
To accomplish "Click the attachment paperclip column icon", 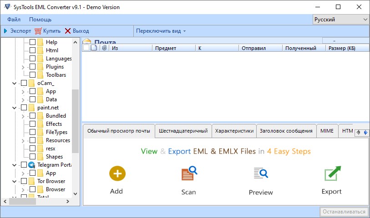I will tap(104, 48).
